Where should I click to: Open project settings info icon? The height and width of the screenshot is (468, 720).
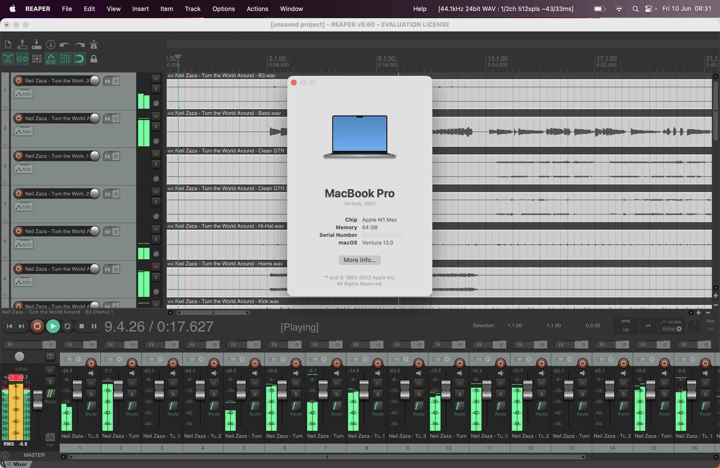[50, 45]
